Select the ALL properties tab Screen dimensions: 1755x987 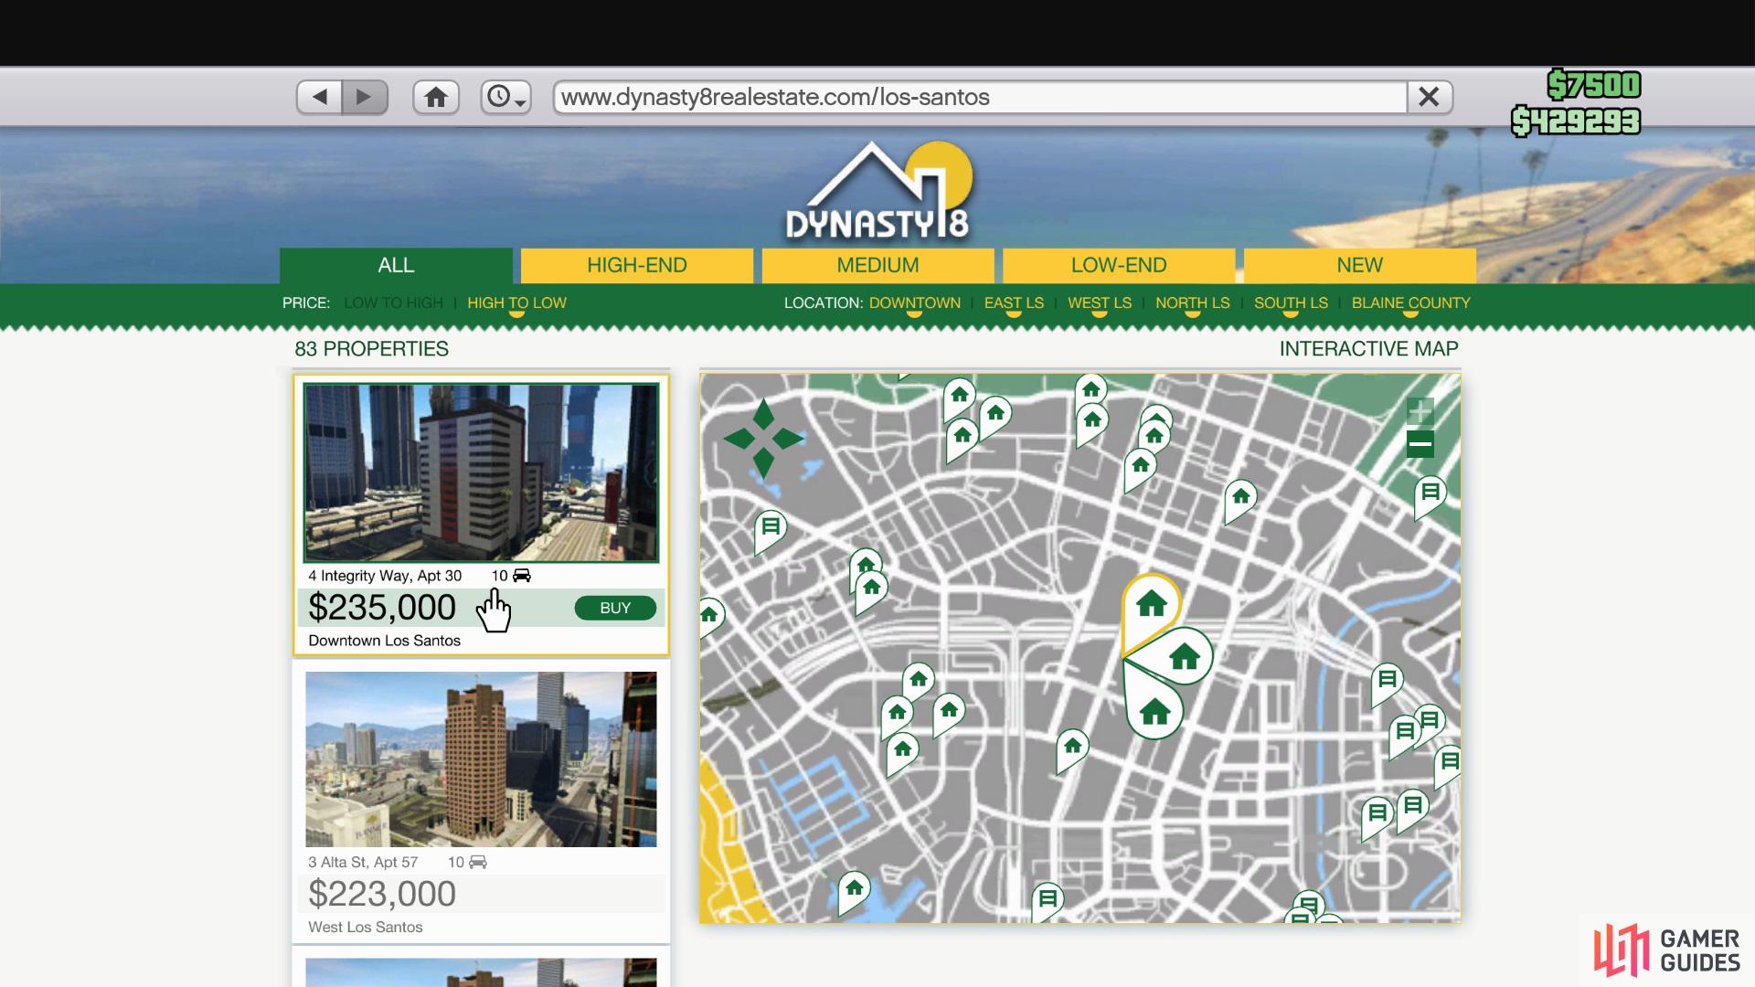click(x=396, y=265)
